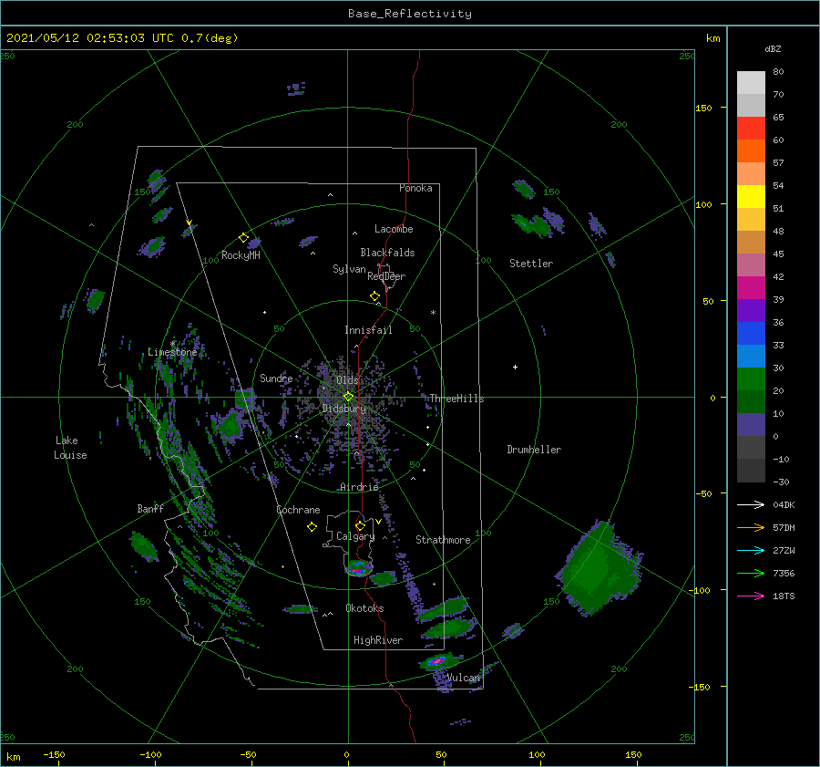Screen dimensions: 820x767
Task: Click the Lake Louise label
Action: point(70,448)
